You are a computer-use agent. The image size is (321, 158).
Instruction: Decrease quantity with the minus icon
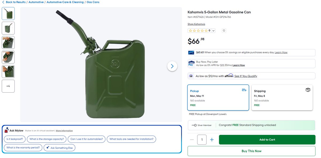[x=192, y=140]
